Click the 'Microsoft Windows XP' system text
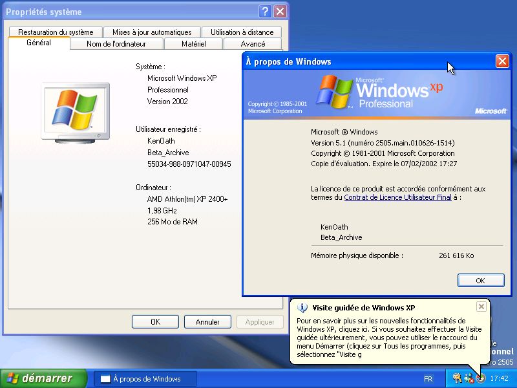517x388 pixels. click(x=182, y=78)
